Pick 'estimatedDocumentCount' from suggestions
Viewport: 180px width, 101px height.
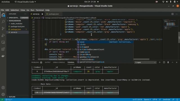click(x=105, y=50)
